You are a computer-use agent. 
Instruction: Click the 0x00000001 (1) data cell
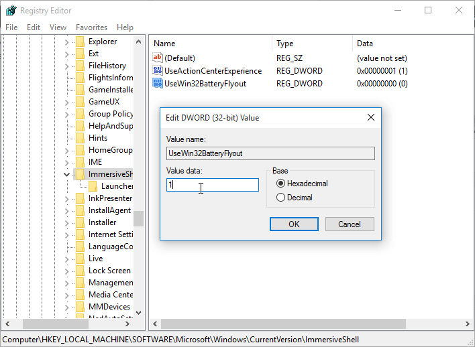(382, 71)
